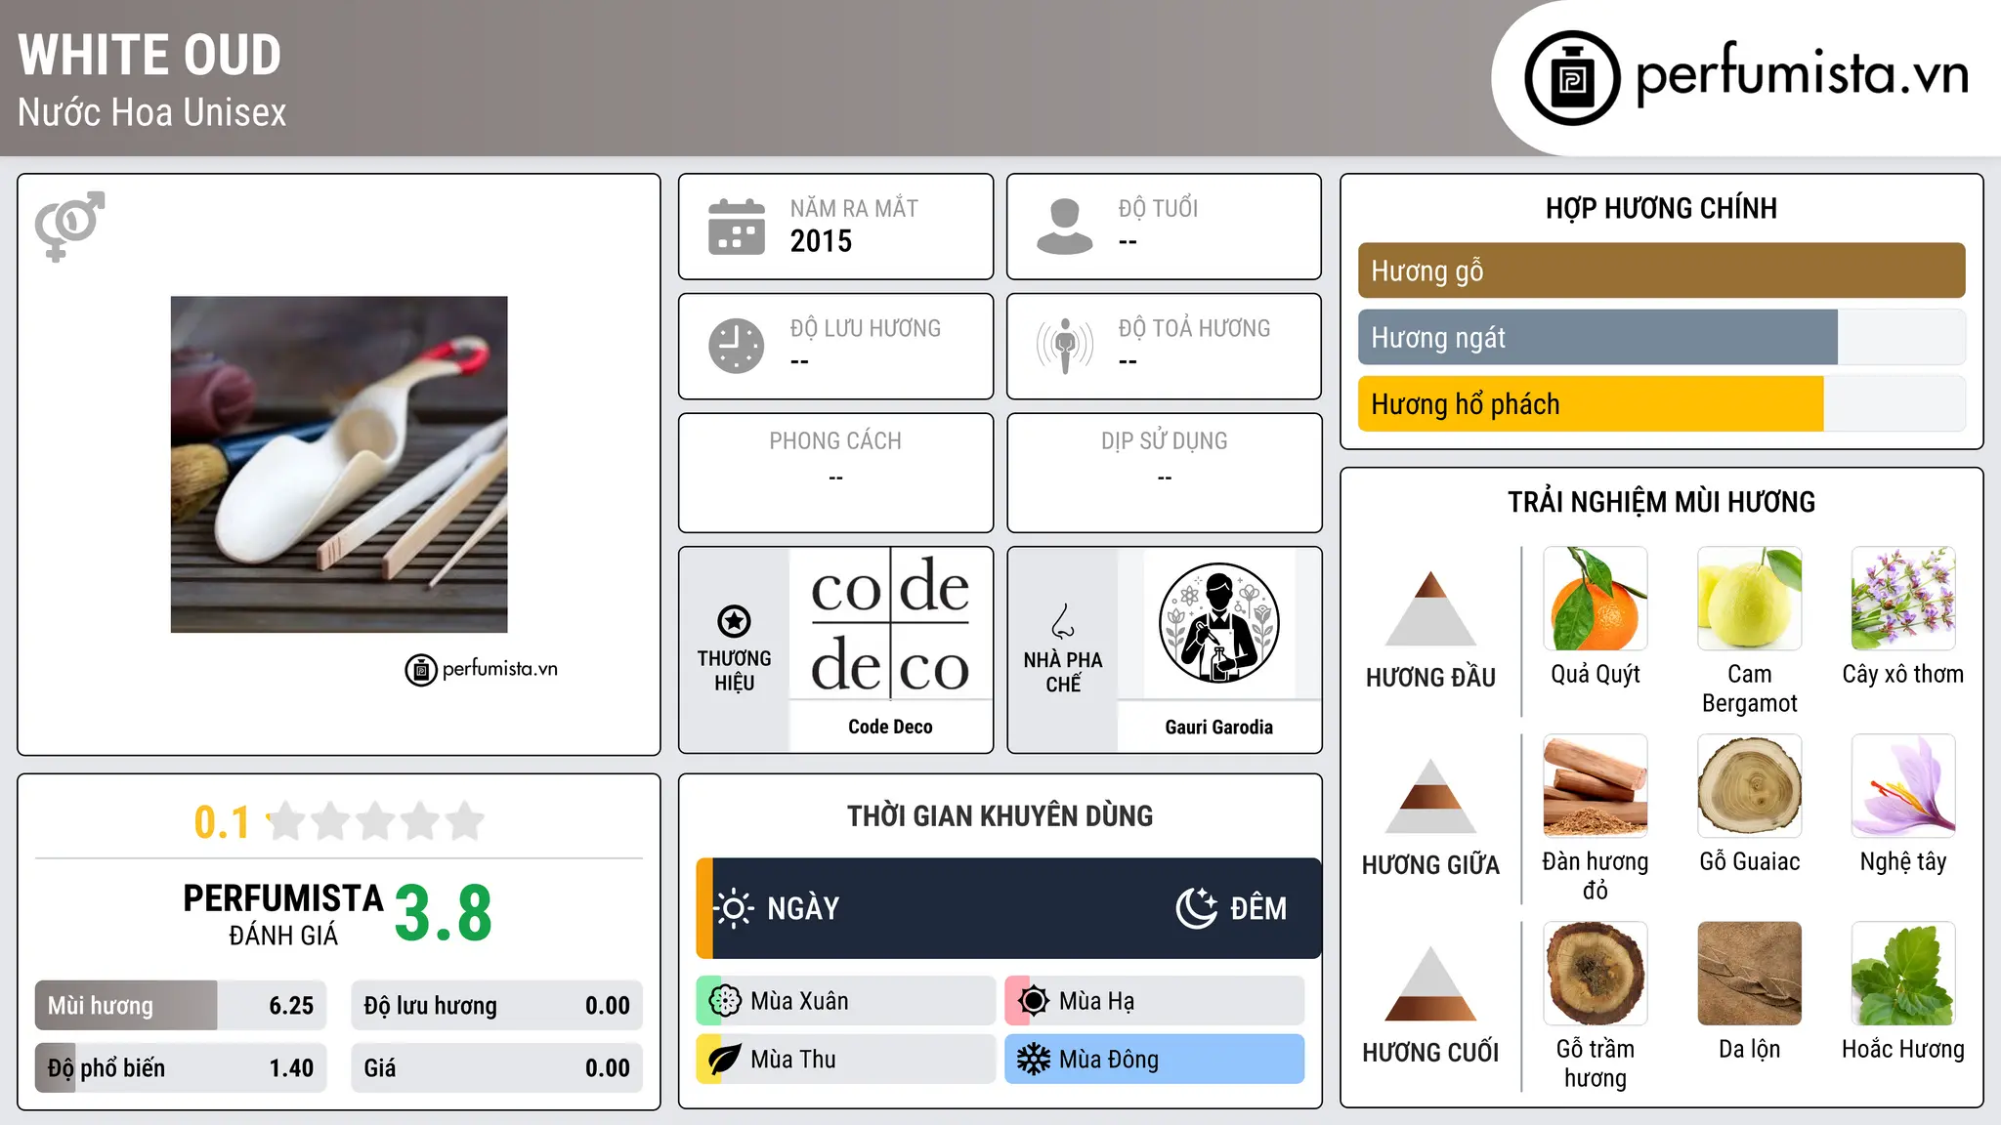
Task: Select the Mùa Thu season label
Action: [x=793, y=1060]
